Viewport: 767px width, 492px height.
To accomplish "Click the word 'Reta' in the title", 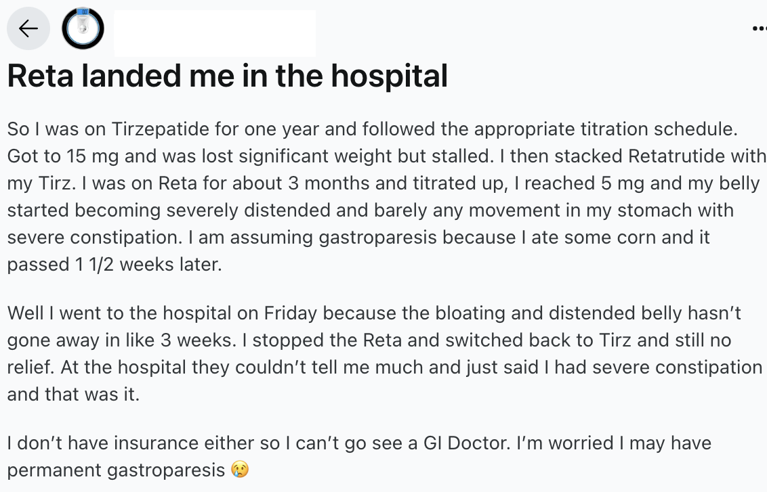I will (41, 76).
